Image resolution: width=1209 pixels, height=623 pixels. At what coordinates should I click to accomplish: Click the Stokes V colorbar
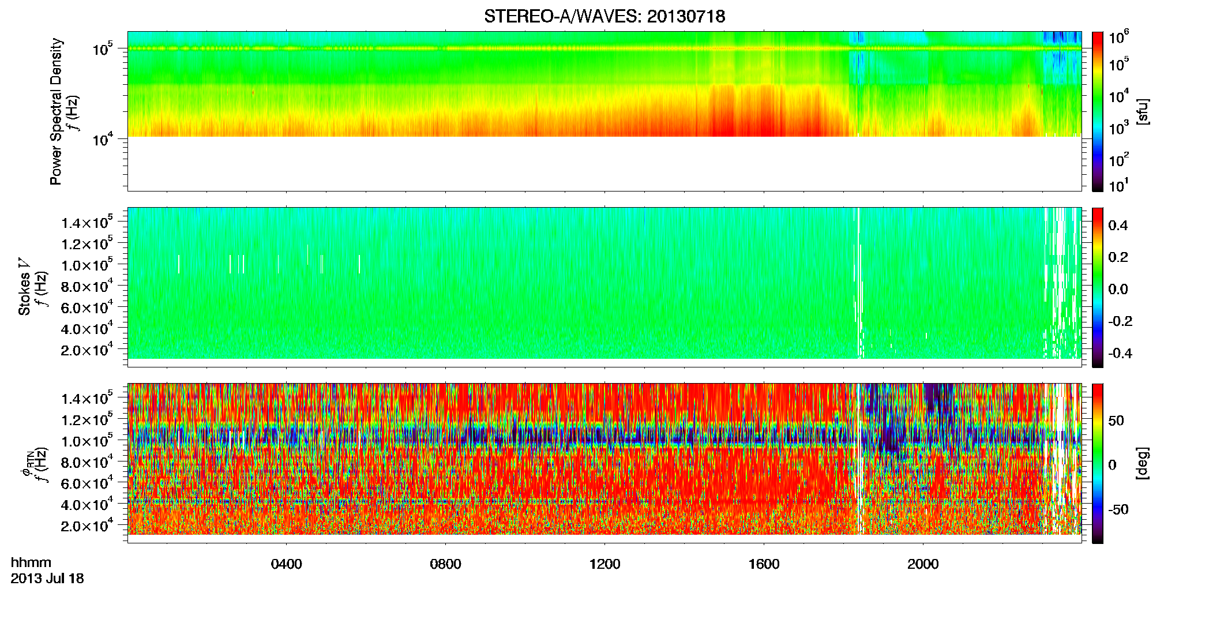click(1098, 287)
